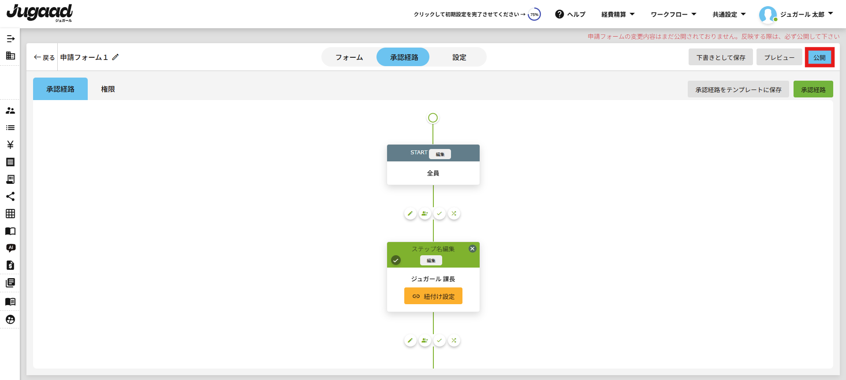Viewport: 846px width, 380px height.
Task: Switch to the 権限 tab
Action: click(108, 89)
